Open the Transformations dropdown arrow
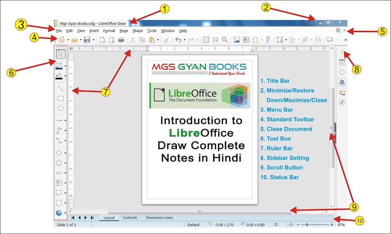Screen dimensions: 391x234 286,40
